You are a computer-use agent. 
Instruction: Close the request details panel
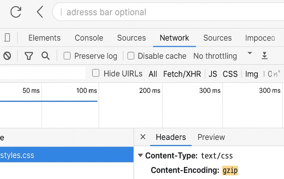point(143,137)
